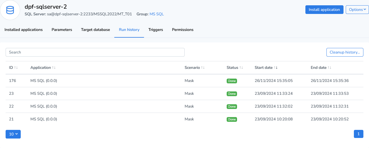This screenshot has height=148, width=369.
Task: Select pagination page 1 button
Action: click(x=358, y=134)
